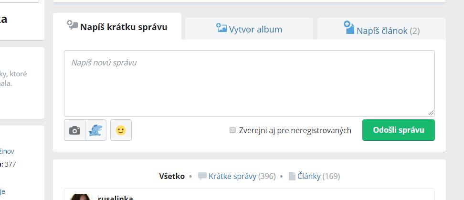The width and height of the screenshot is (464, 200).
Task: Select the Všetko feed filter
Action: (x=172, y=176)
